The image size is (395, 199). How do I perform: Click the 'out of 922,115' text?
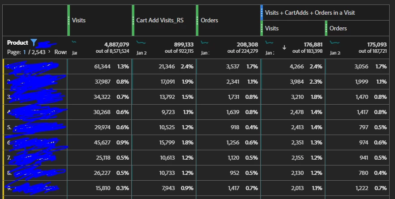[179, 51]
